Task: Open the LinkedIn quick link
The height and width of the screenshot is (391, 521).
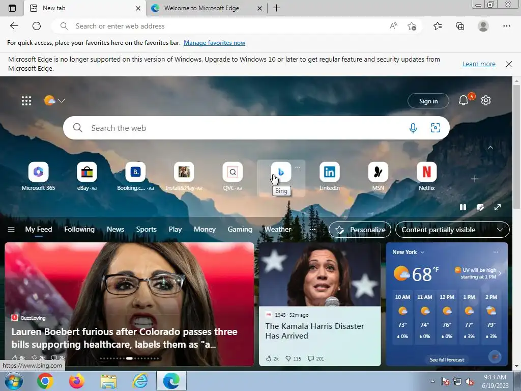Action: click(x=329, y=176)
